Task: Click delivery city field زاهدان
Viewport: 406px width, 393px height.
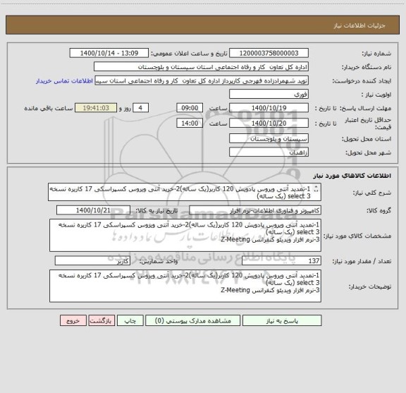Action: (269, 152)
